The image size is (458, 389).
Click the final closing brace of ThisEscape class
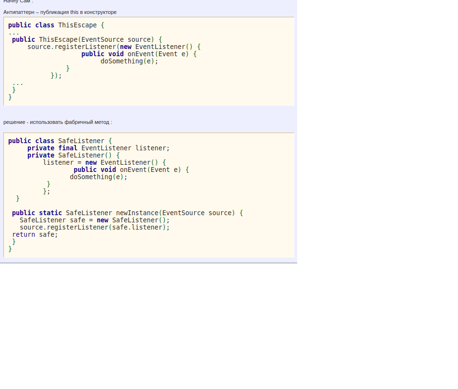10,97
